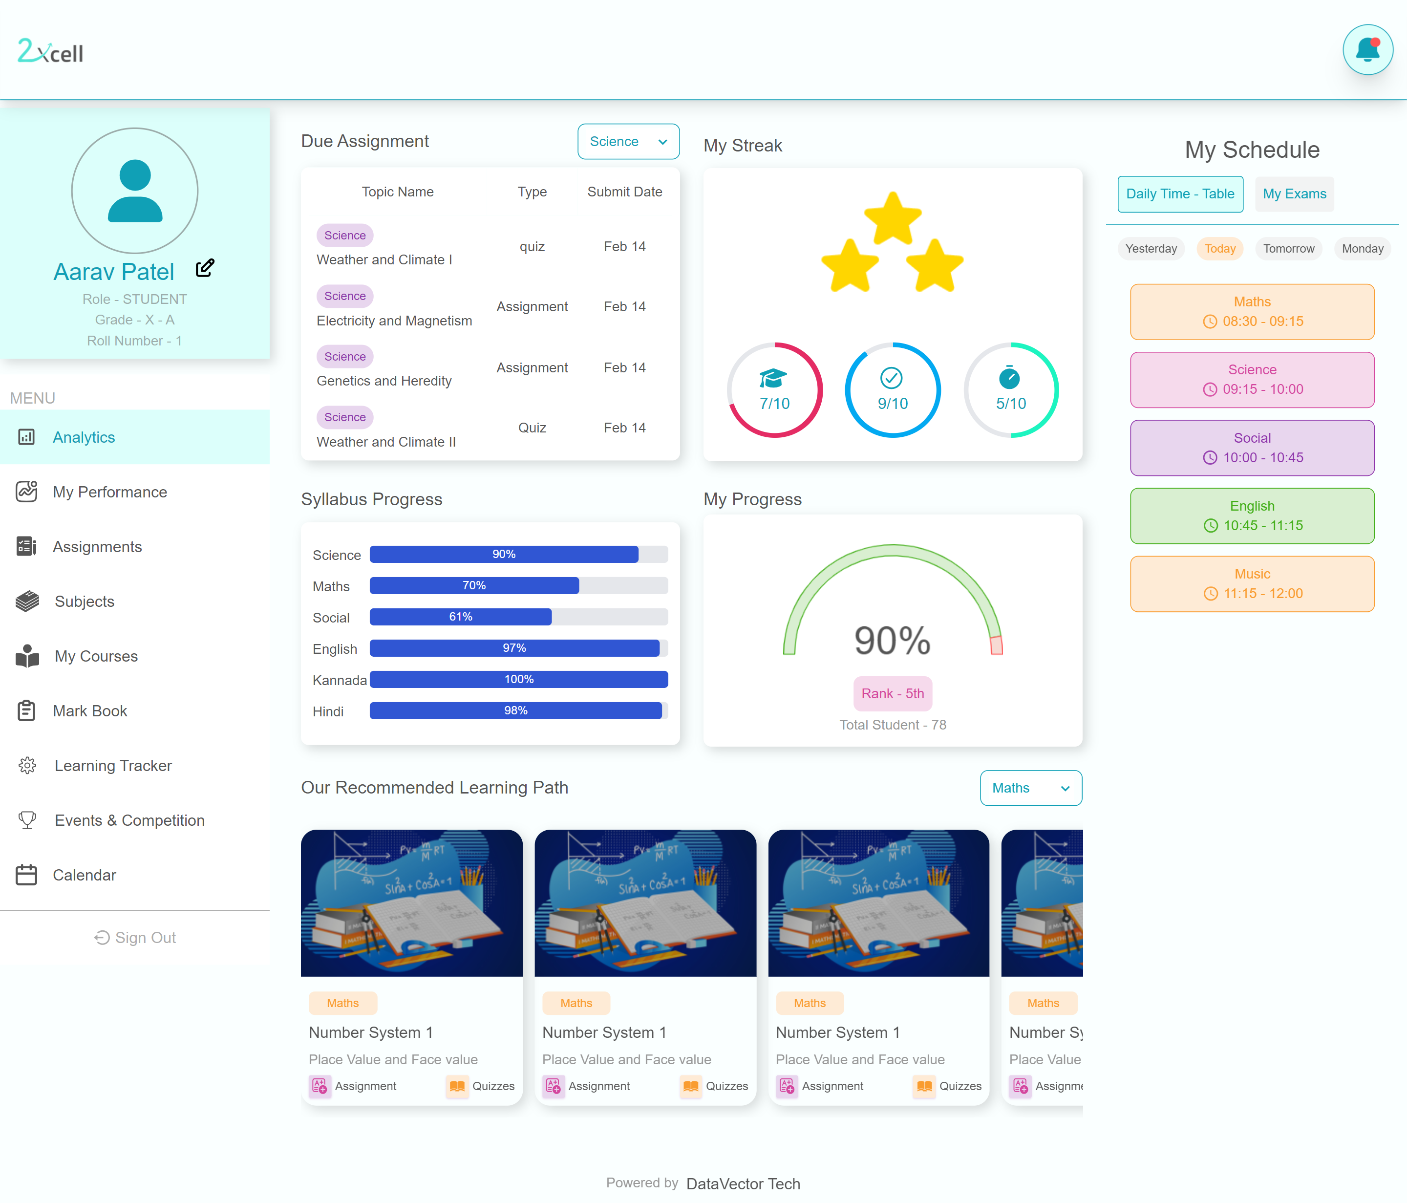The height and width of the screenshot is (1203, 1407).
Task: Click the Analytics chart icon in menu
Action: [x=26, y=437]
